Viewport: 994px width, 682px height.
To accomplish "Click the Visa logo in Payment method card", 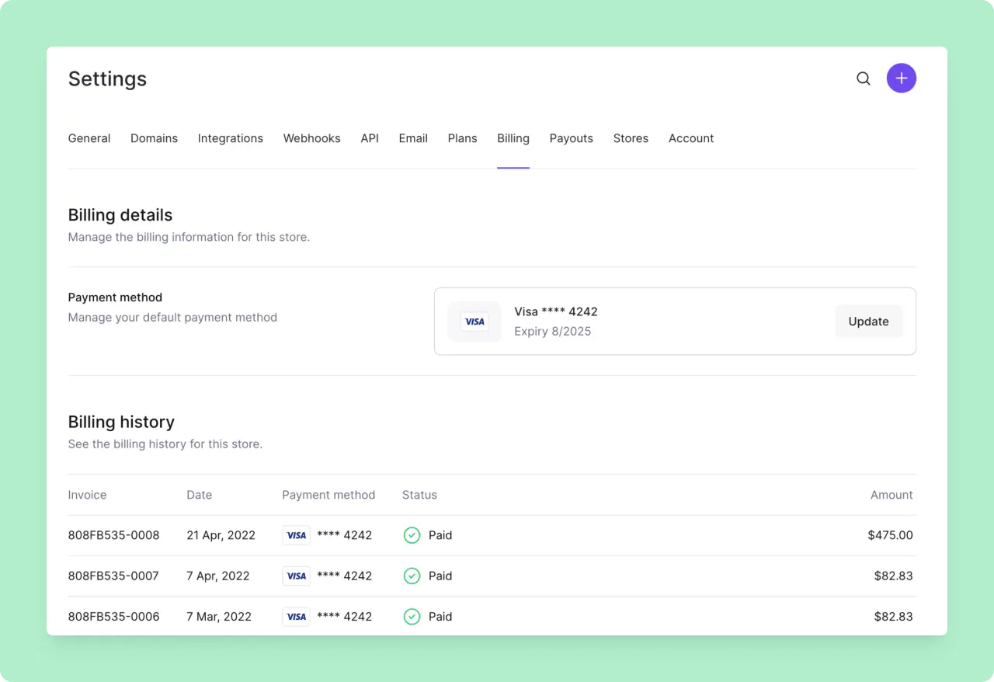I will (474, 321).
